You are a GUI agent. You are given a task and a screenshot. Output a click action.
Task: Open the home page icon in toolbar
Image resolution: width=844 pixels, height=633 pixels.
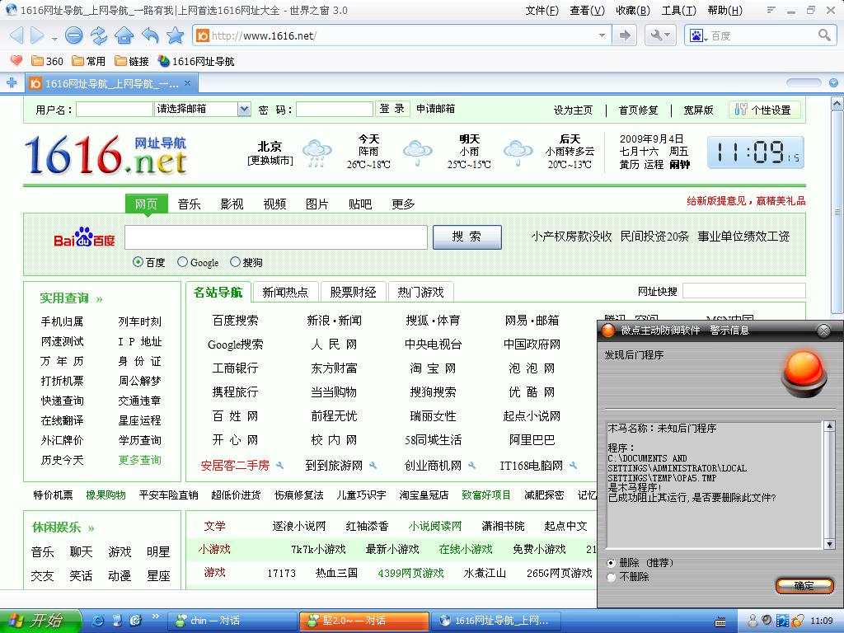click(x=124, y=35)
